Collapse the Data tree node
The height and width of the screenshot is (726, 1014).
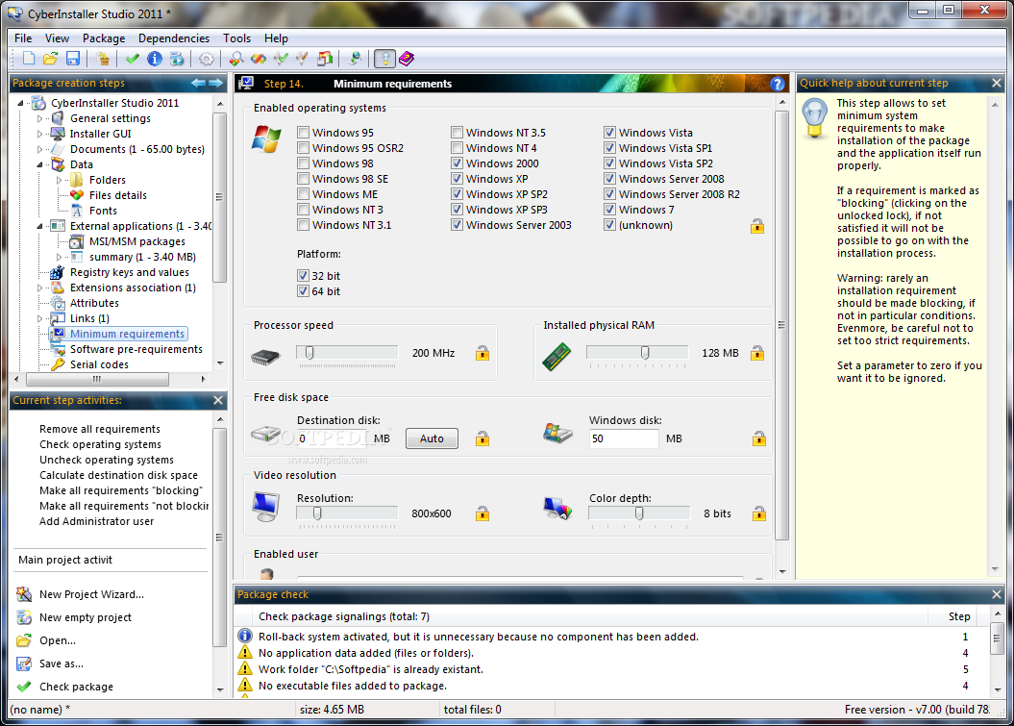click(x=39, y=165)
